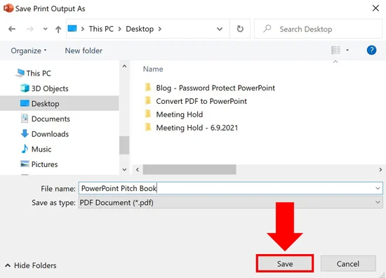Select This PC in the navigation tree

click(x=39, y=73)
